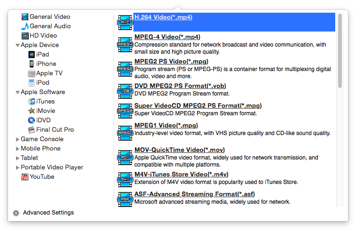Collapse the Apple Device category

pyautogui.click(x=17, y=45)
